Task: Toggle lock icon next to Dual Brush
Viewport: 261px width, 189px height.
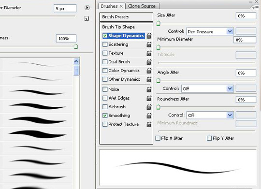Action: click(x=149, y=62)
